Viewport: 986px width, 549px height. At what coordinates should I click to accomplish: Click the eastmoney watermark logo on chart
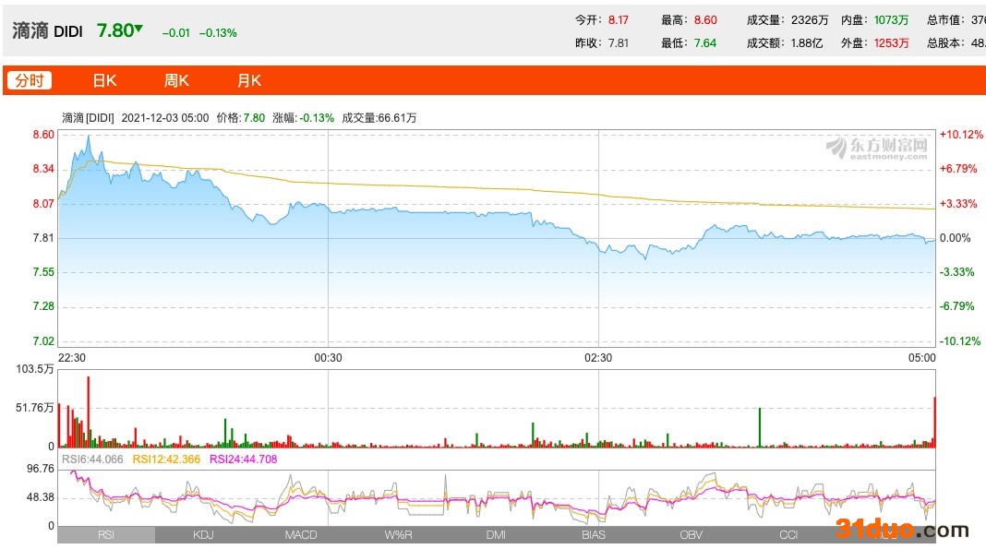coord(876,148)
